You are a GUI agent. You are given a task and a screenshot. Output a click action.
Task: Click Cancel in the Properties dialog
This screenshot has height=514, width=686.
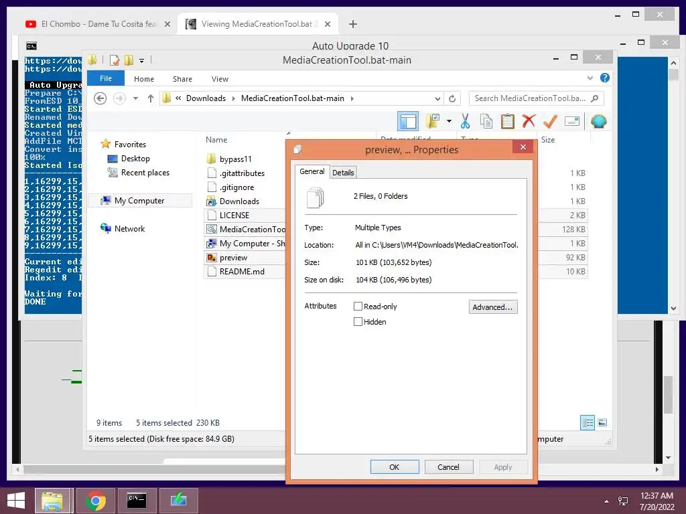449,466
